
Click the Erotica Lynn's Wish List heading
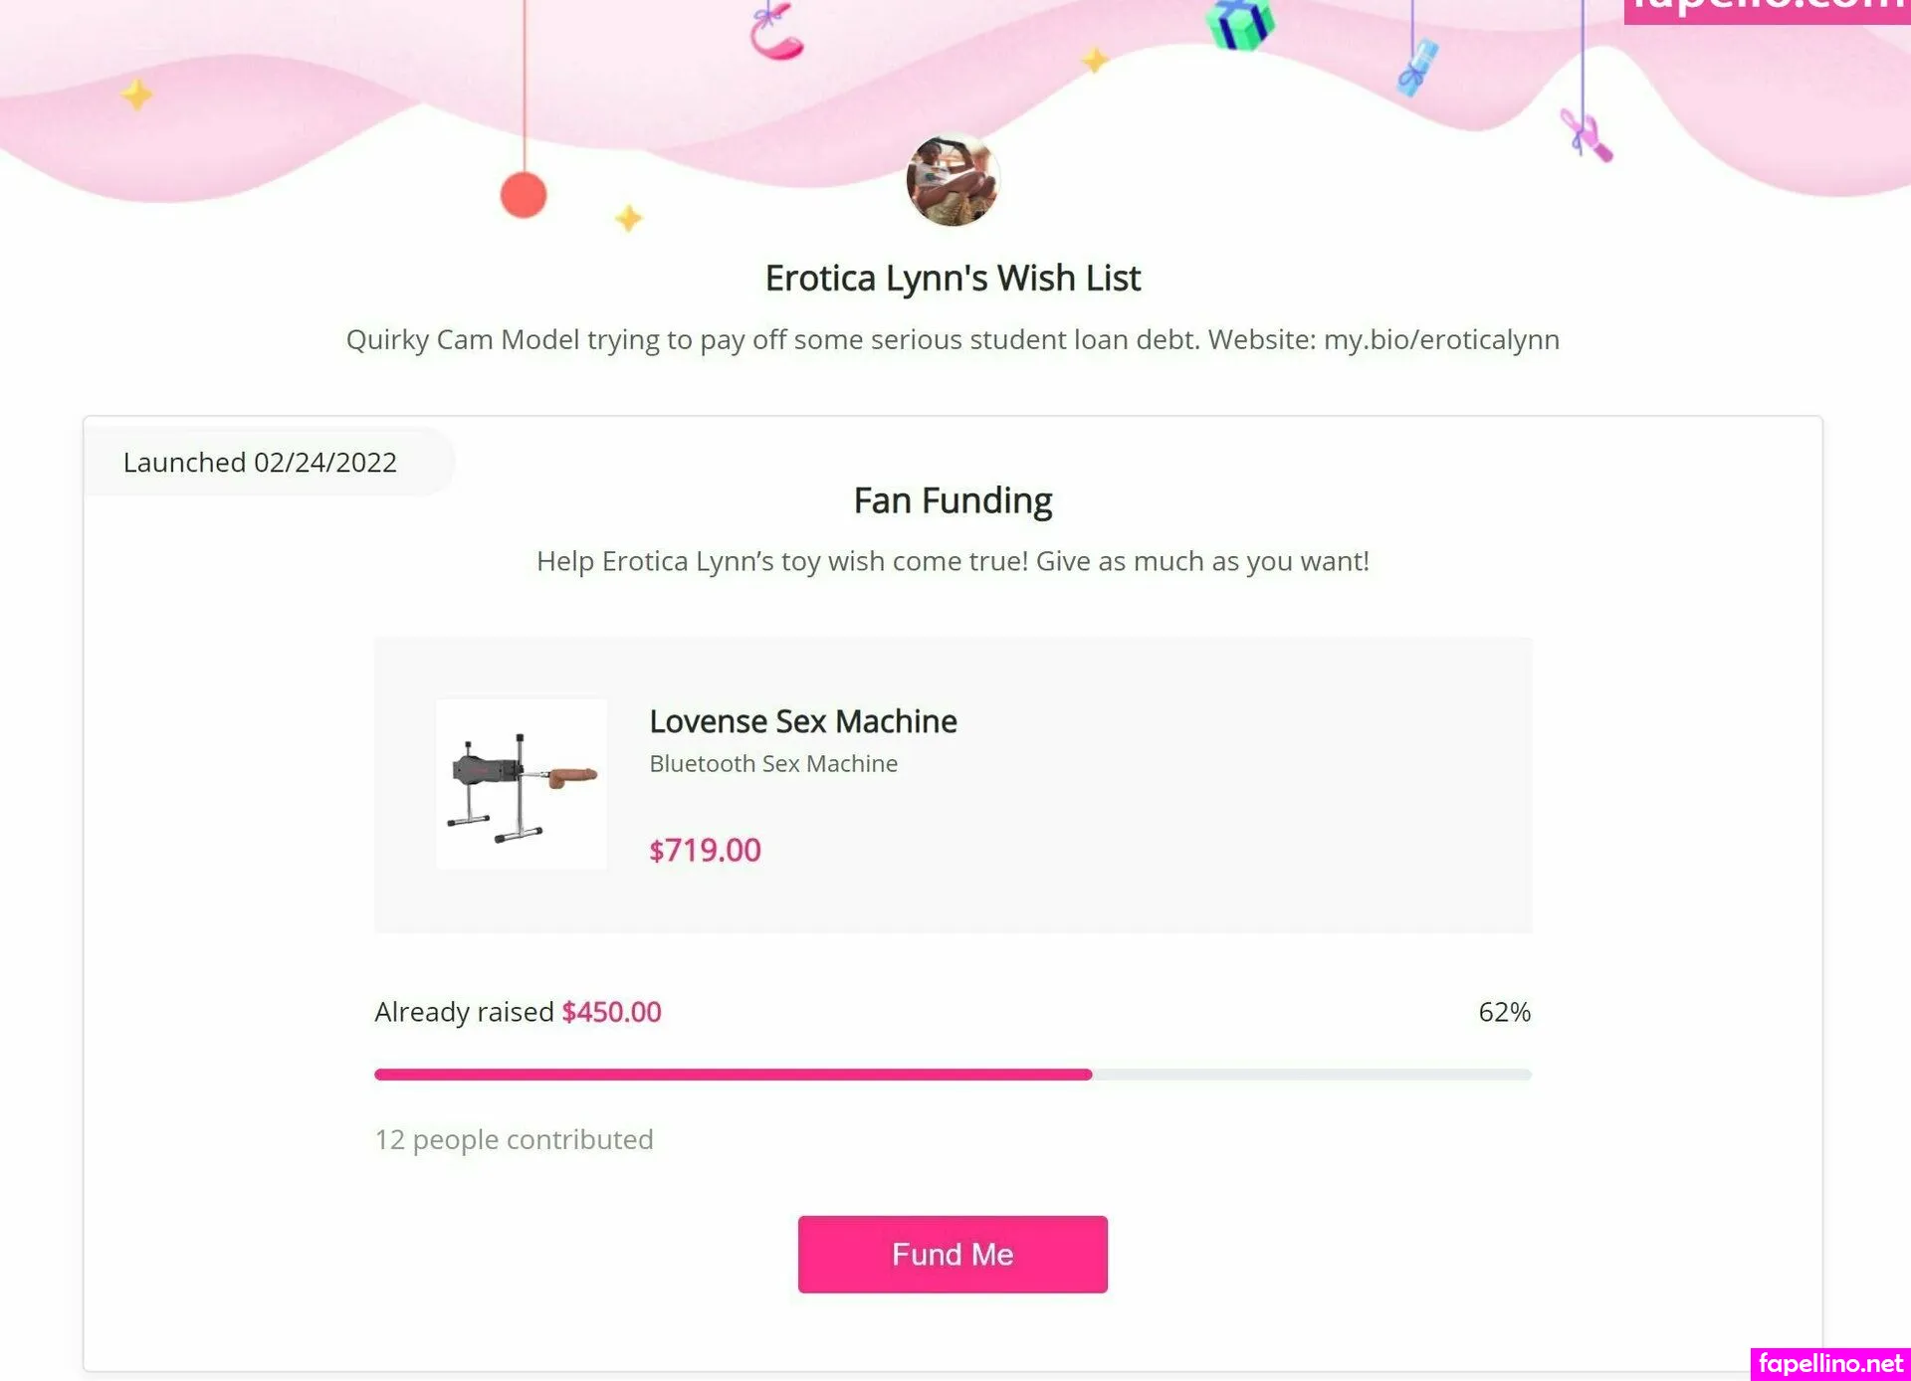pos(953,279)
